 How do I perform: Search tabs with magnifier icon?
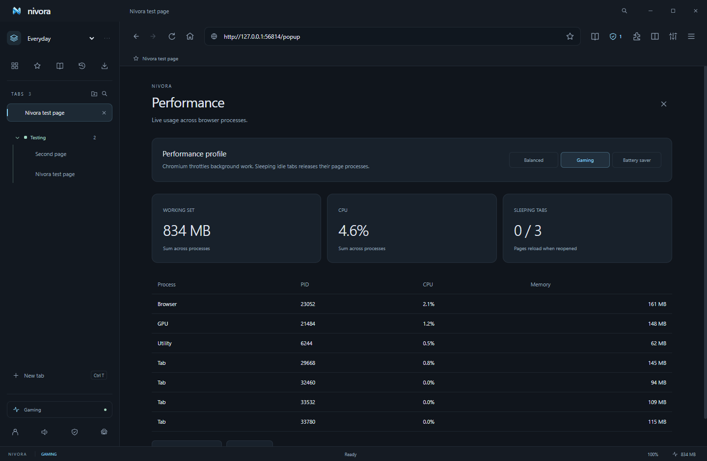(105, 94)
